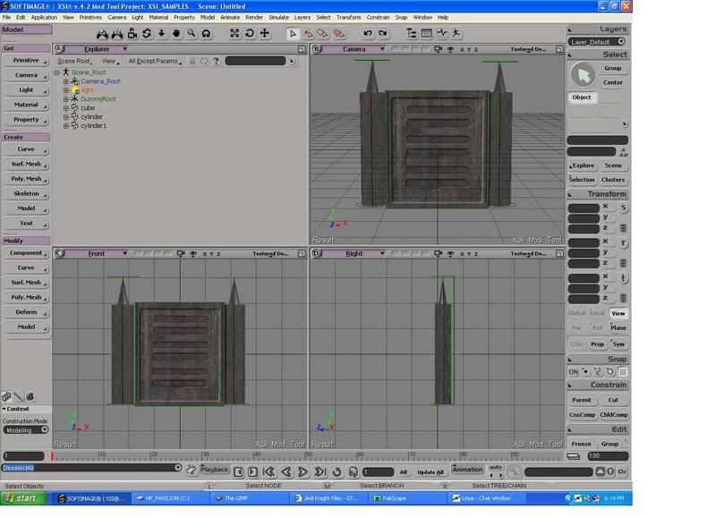
Task: Open the Front viewport view dropdown
Action: (x=124, y=254)
